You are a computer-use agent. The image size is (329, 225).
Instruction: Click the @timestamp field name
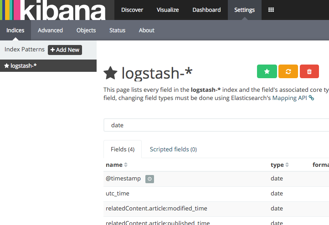click(123, 179)
